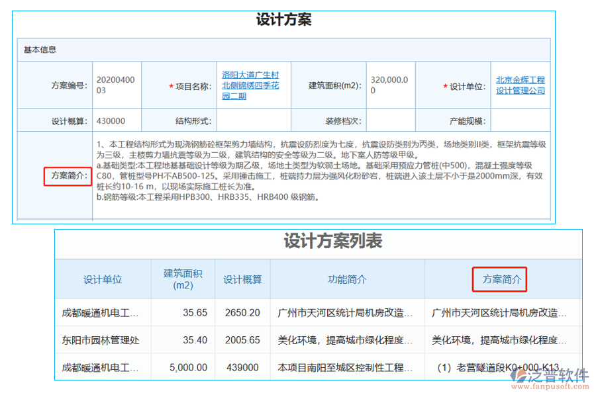Focus the empty 装修档次 input field

pyautogui.click(x=390, y=121)
